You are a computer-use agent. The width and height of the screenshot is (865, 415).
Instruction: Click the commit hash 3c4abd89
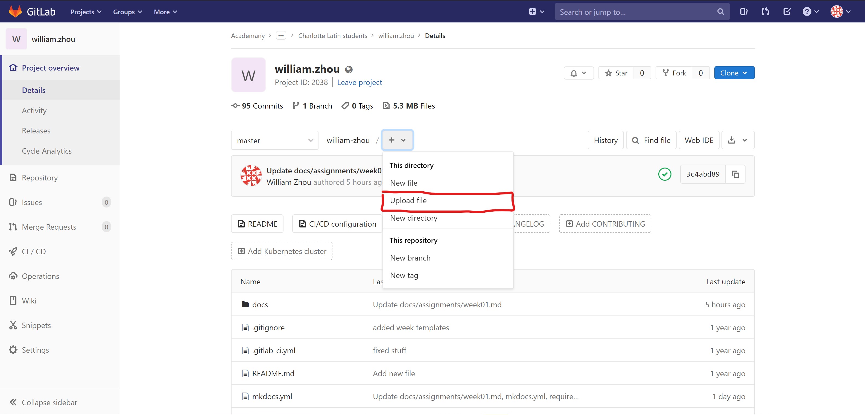pos(703,174)
